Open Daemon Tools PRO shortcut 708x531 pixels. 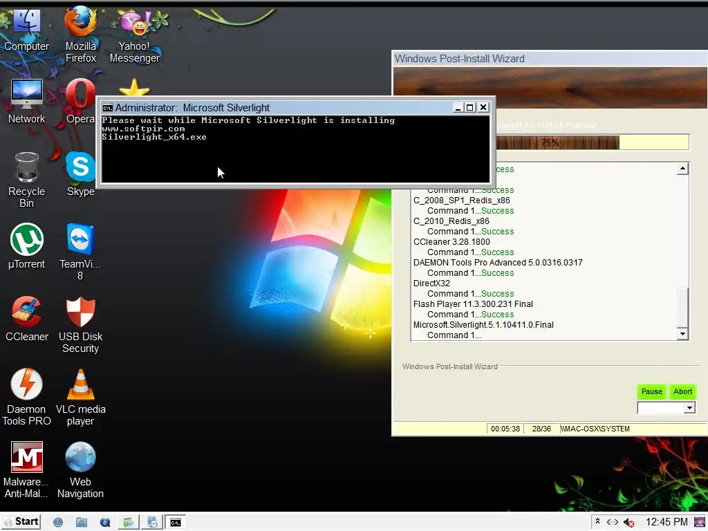[27, 398]
